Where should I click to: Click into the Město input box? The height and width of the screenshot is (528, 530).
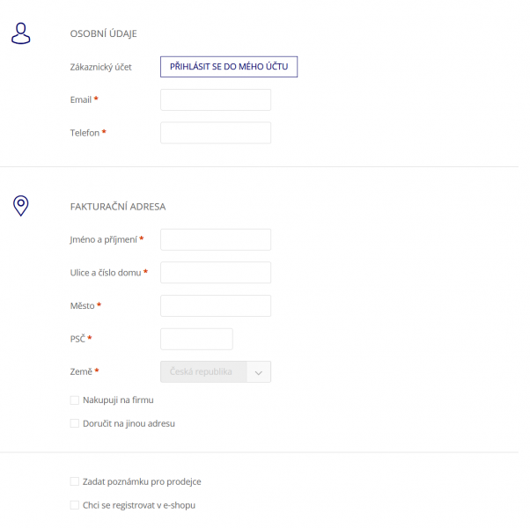click(x=216, y=305)
